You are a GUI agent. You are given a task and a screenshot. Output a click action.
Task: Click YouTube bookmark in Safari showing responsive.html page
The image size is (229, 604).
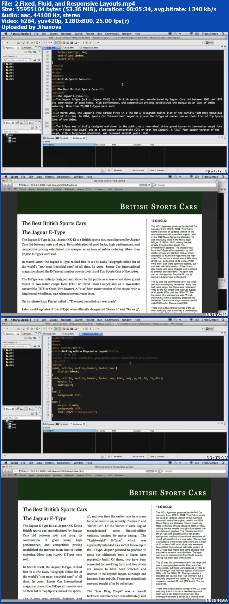click(x=57, y=475)
